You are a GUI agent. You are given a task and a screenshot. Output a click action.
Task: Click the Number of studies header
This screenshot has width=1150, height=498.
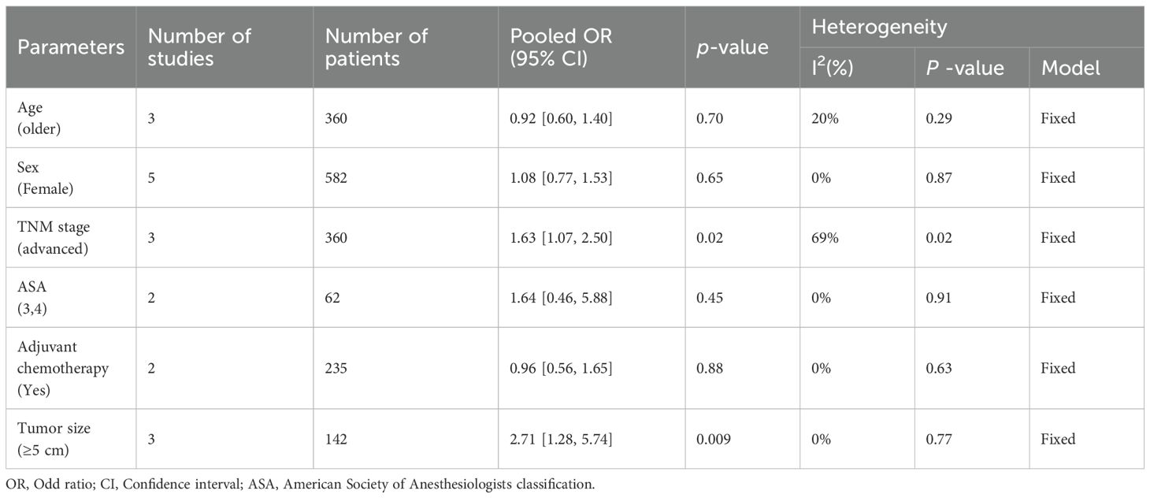click(x=199, y=47)
